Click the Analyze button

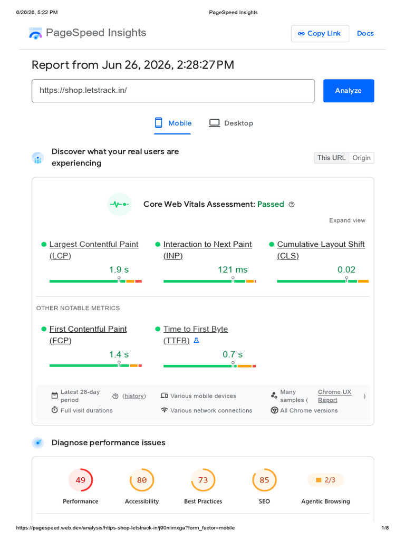coord(349,91)
